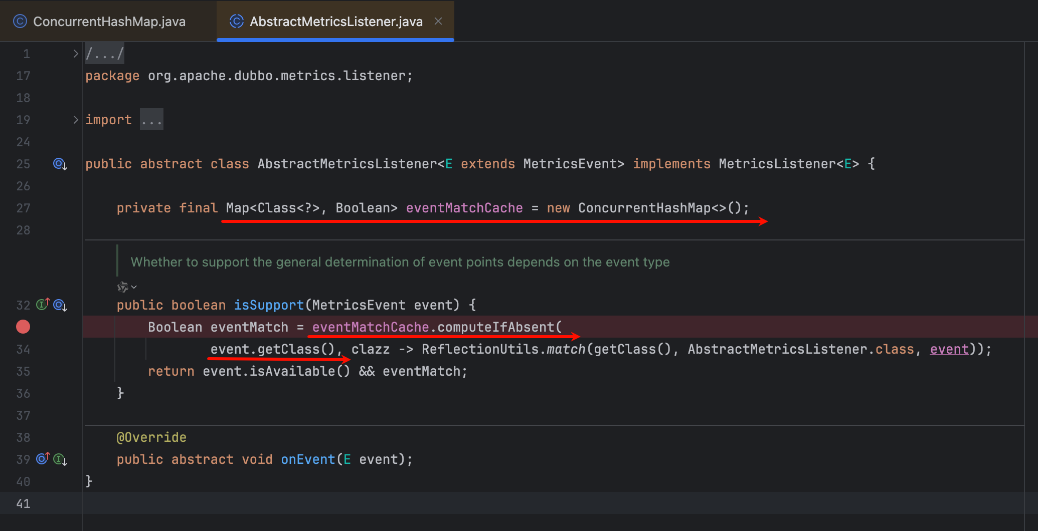This screenshot has width=1038, height=531.
Task: Open the subclasses gutter icon on line 25
Action: pyautogui.click(x=60, y=164)
